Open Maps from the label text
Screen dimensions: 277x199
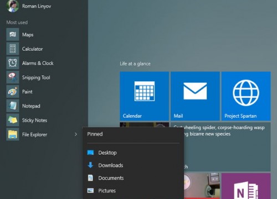pos(28,35)
